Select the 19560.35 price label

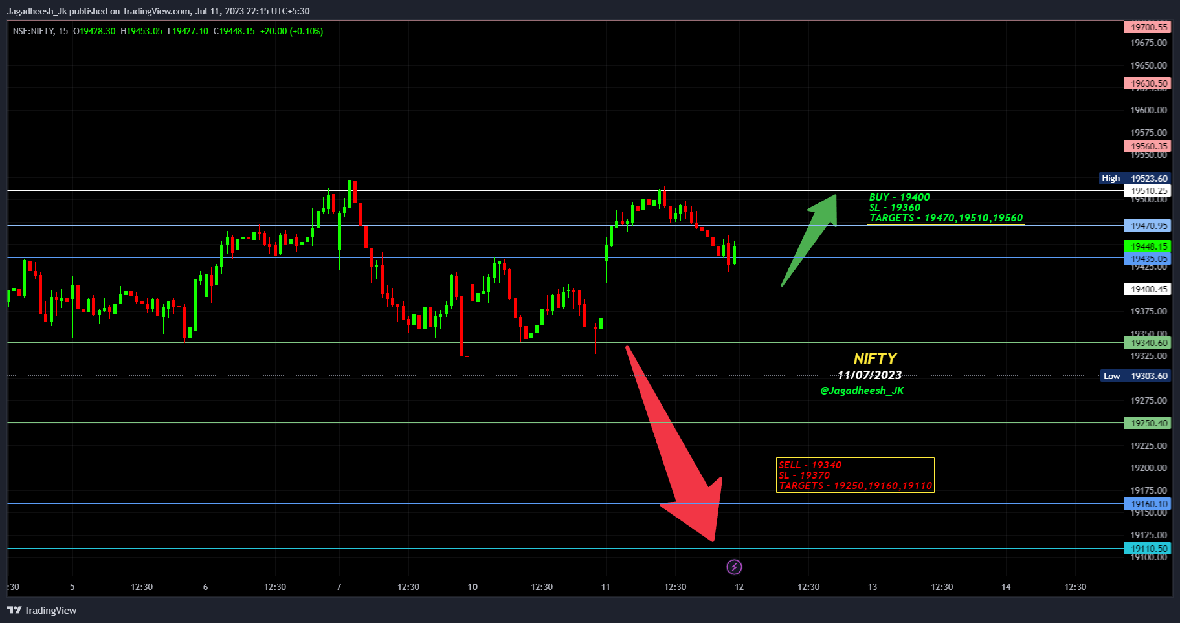1148,146
